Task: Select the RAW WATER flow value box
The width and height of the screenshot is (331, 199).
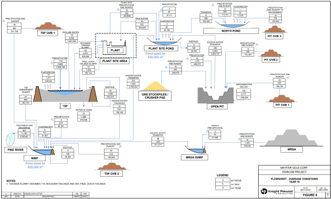Action: pos(142,25)
